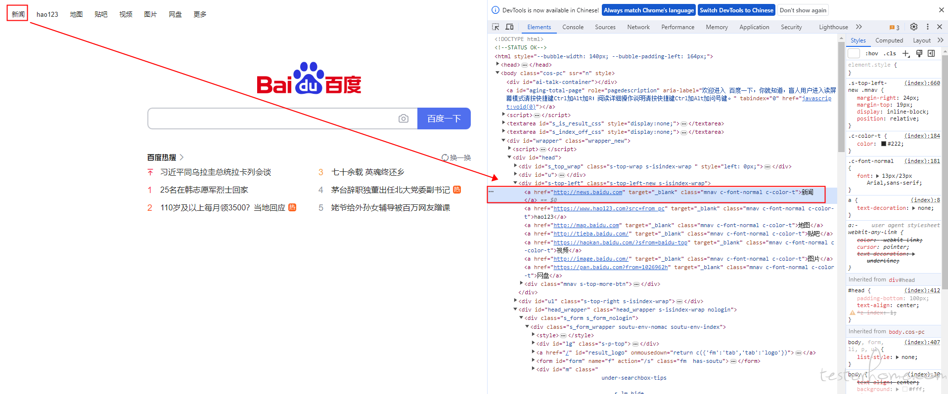Click the Baidu logo

click(309, 78)
